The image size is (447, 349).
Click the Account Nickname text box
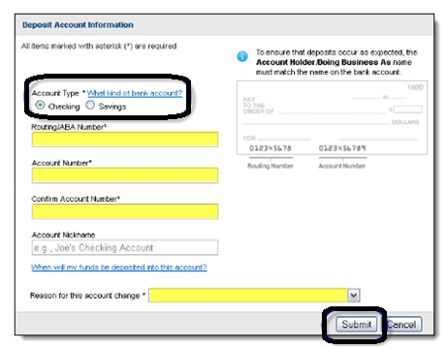(x=125, y=247)
